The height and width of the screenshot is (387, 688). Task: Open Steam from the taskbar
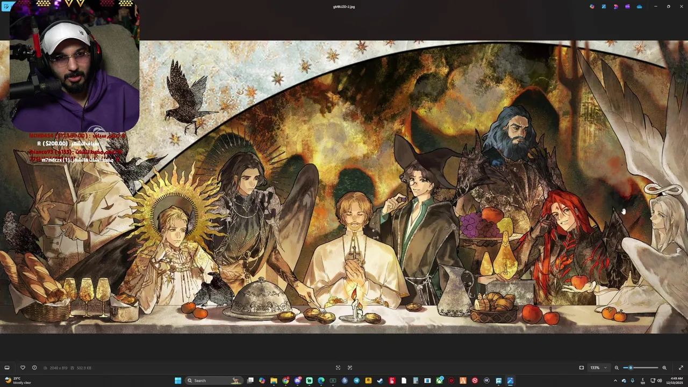coord(380,381)
